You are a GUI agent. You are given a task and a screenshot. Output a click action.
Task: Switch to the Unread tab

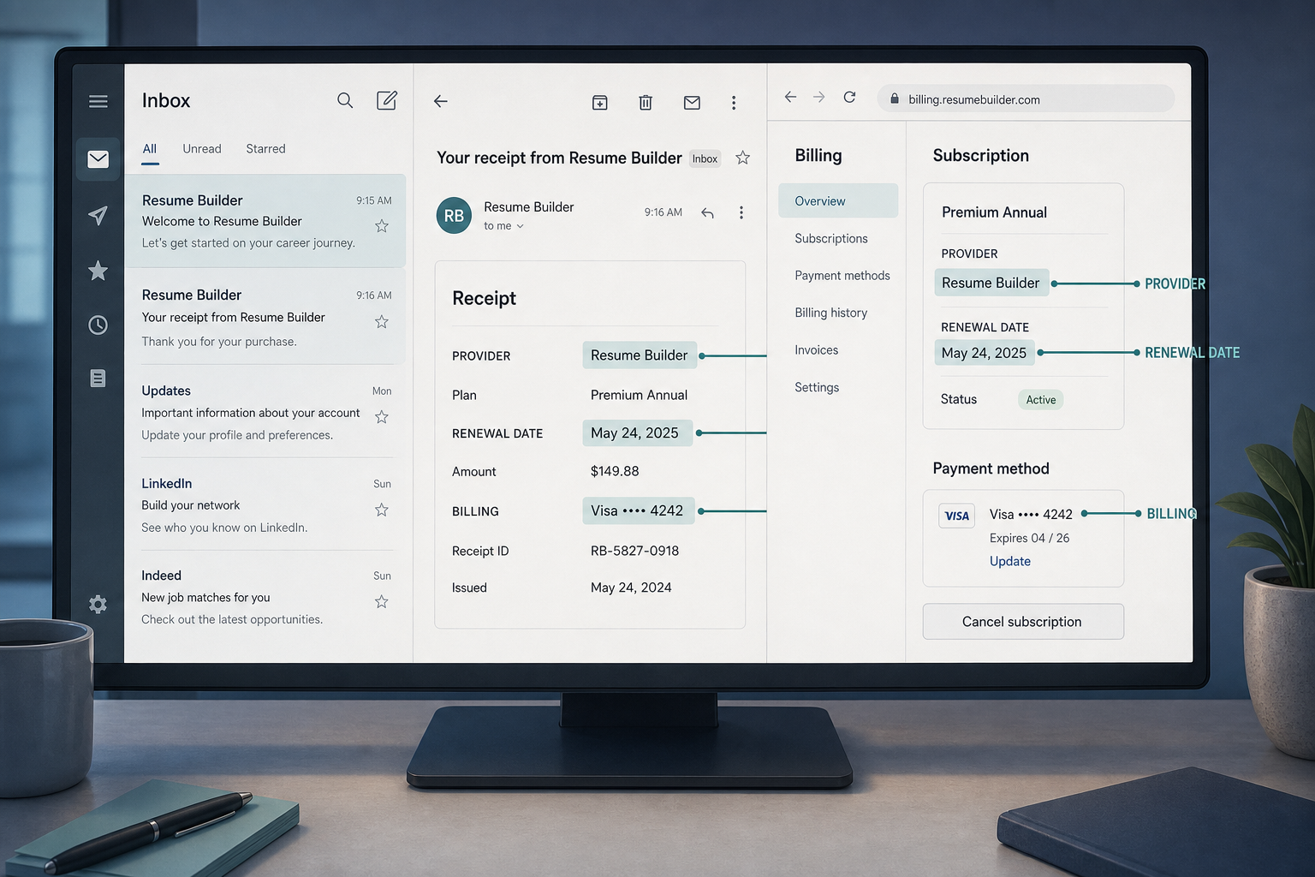(202, 149)
